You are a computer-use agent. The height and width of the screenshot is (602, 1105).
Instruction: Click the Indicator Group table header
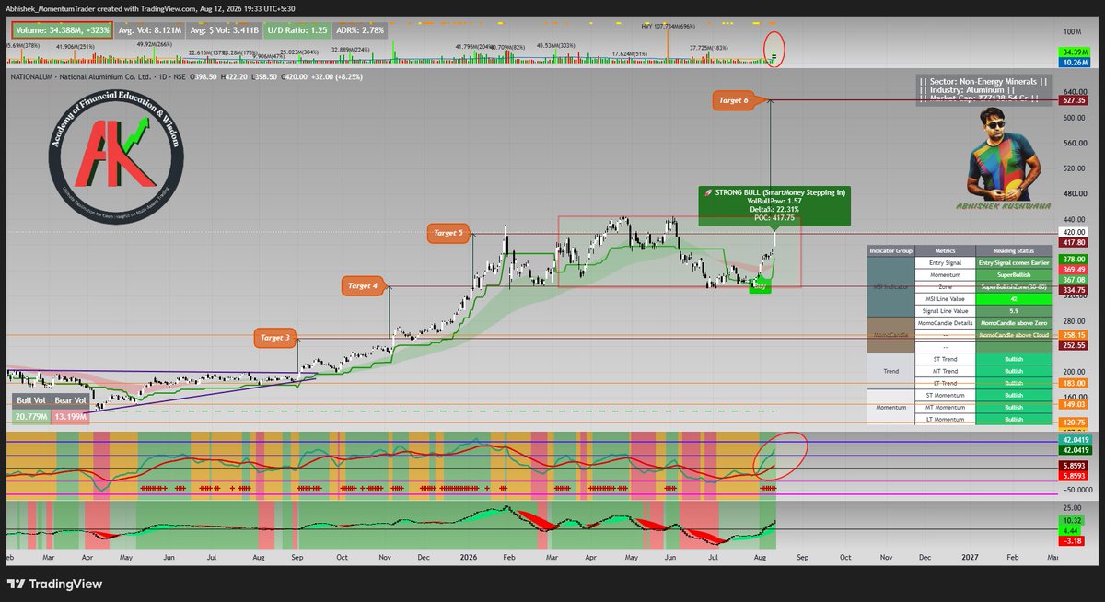(x=890, y=250)
